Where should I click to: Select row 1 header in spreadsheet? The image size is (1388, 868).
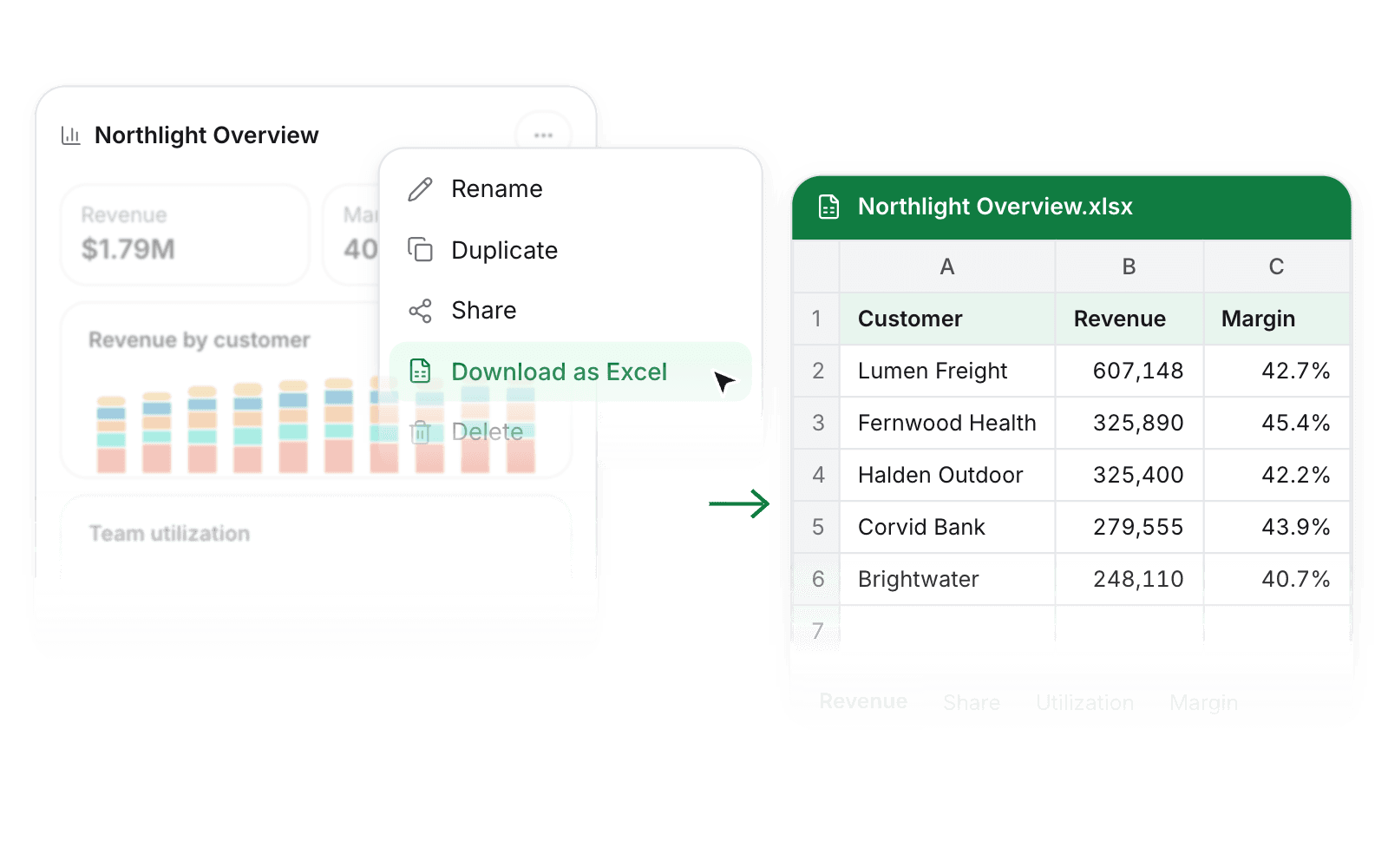click(816, 319)
